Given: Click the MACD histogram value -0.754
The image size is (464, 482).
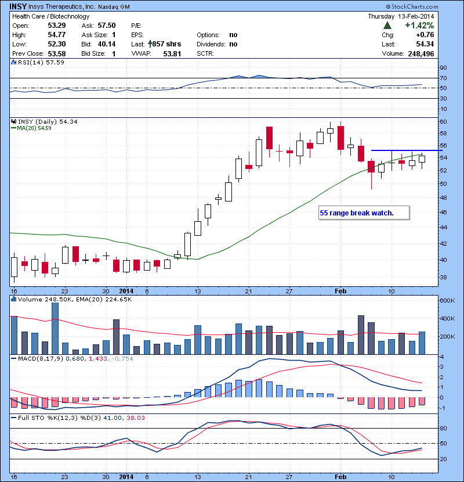Looking at the screenshot, I should click(122, 358).
